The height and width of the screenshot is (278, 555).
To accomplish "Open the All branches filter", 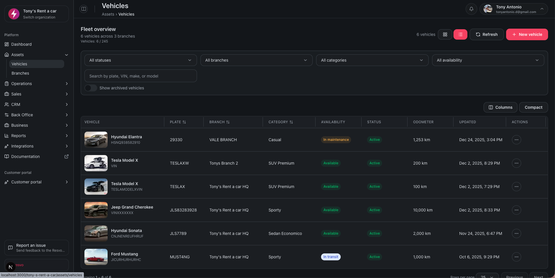I will 256,60.
